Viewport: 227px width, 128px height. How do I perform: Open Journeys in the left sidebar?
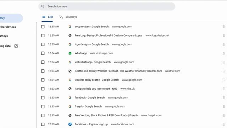click(4, 36)
